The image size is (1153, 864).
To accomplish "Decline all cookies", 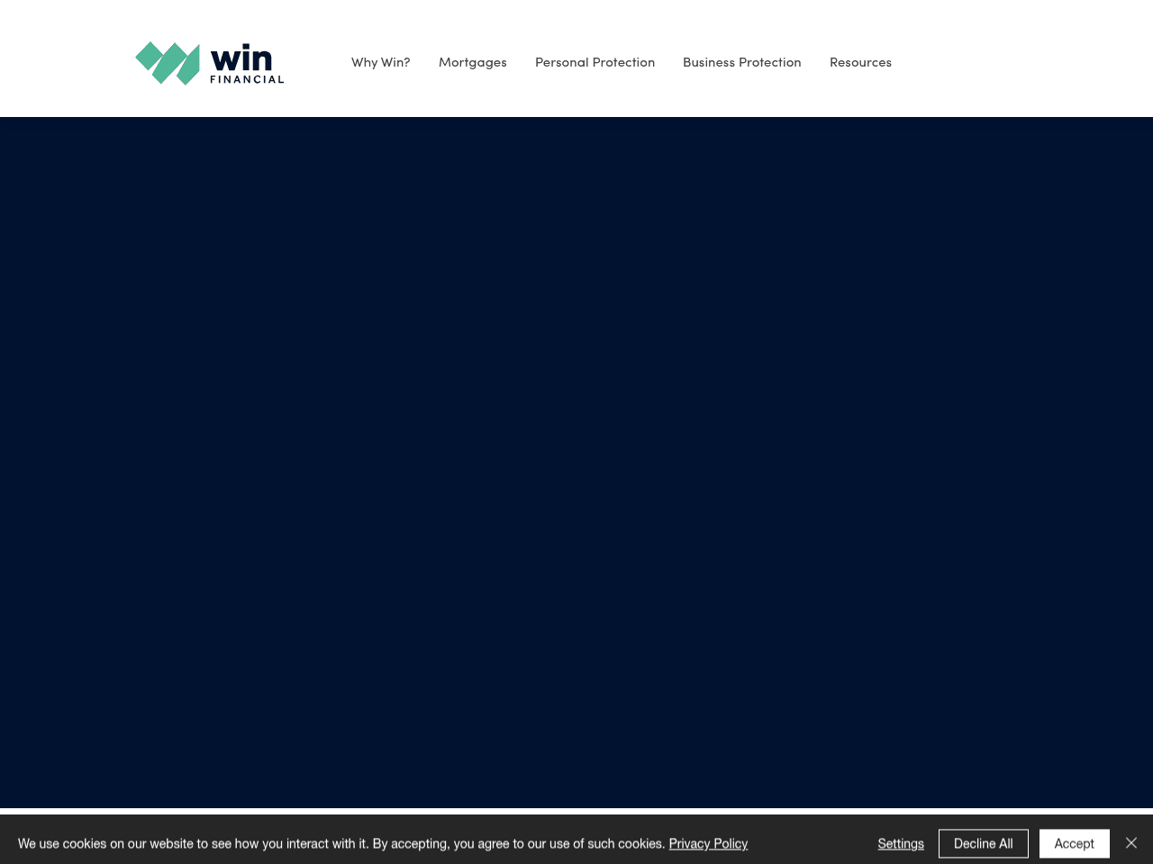I will click(x=984, y=843).
